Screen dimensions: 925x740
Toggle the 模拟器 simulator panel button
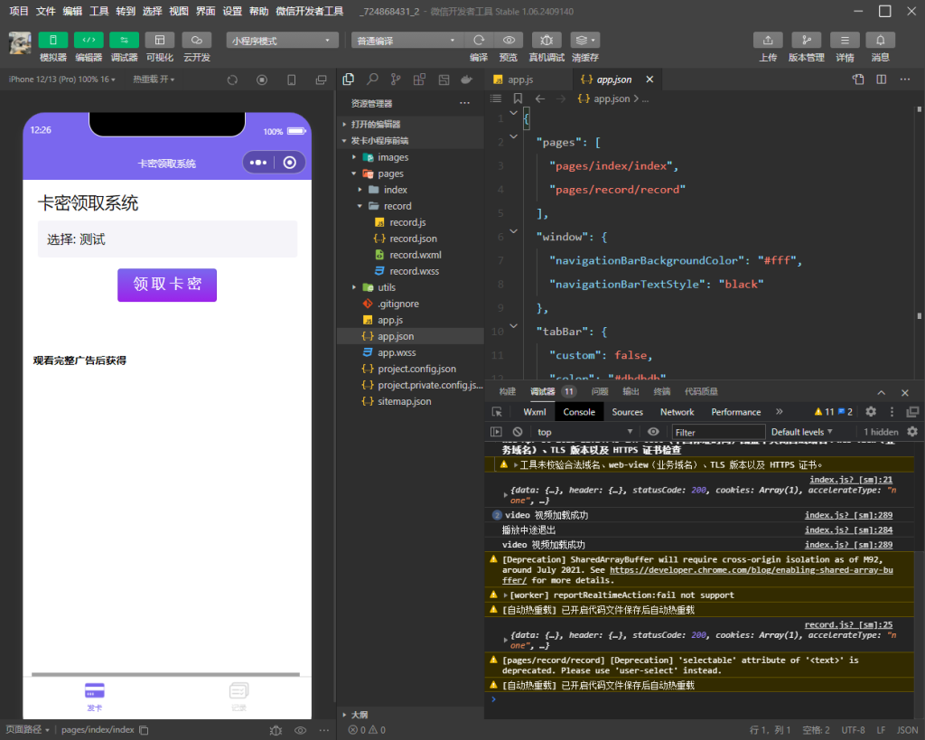(53, 40)
